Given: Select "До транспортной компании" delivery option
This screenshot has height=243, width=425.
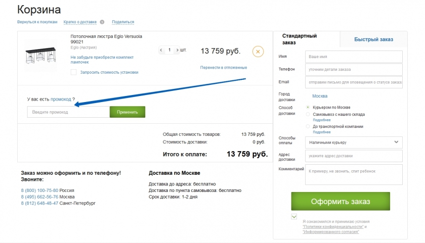Looking at the screenshot, I should 309,126.
